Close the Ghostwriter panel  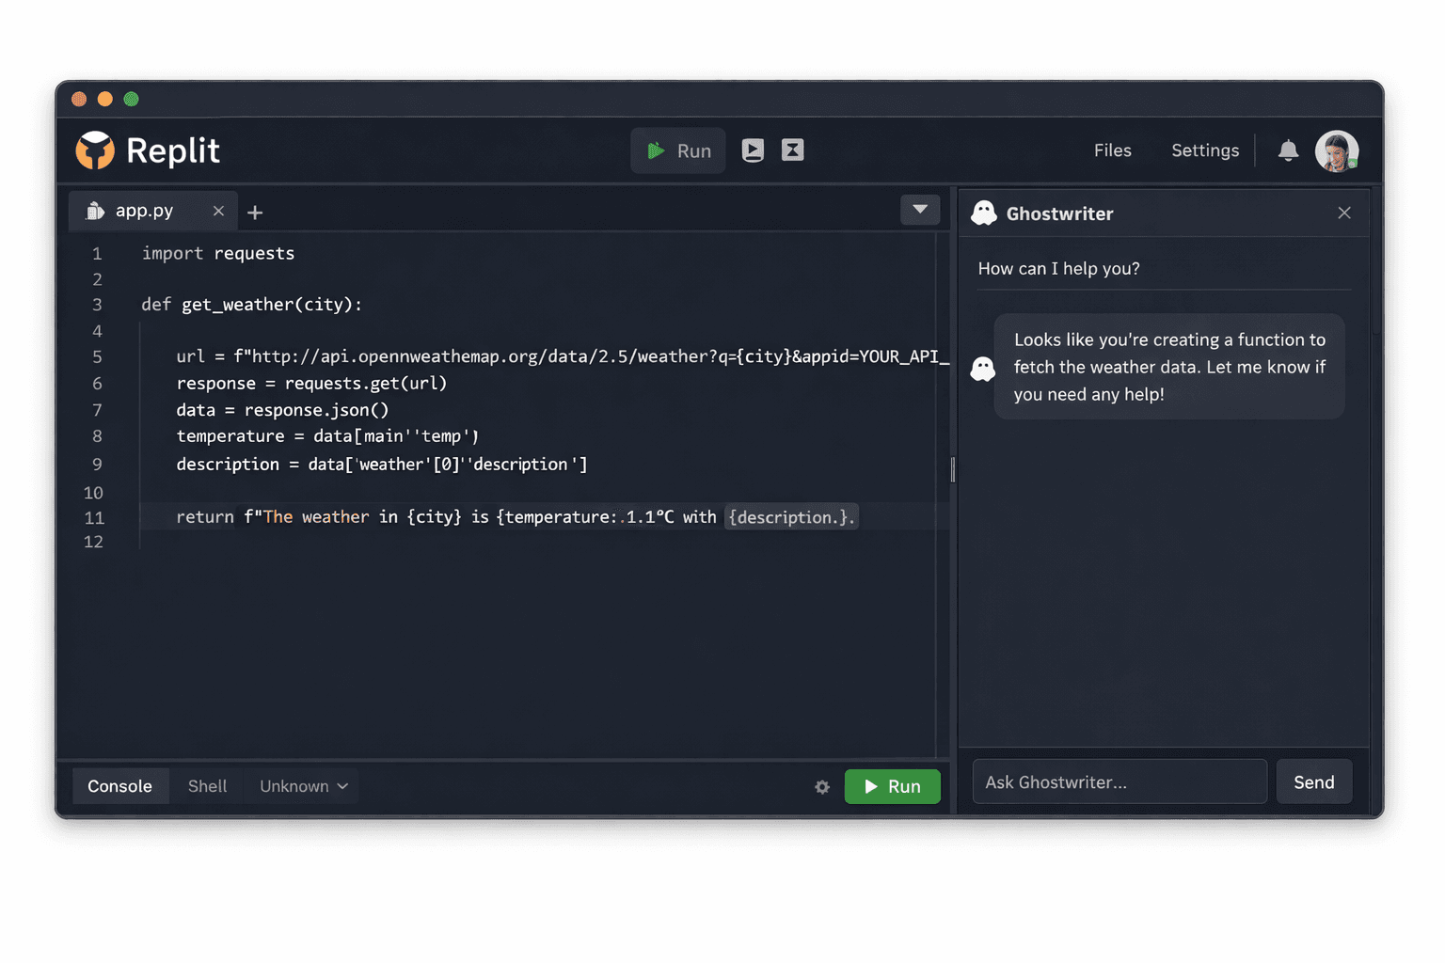point(1344,213)
